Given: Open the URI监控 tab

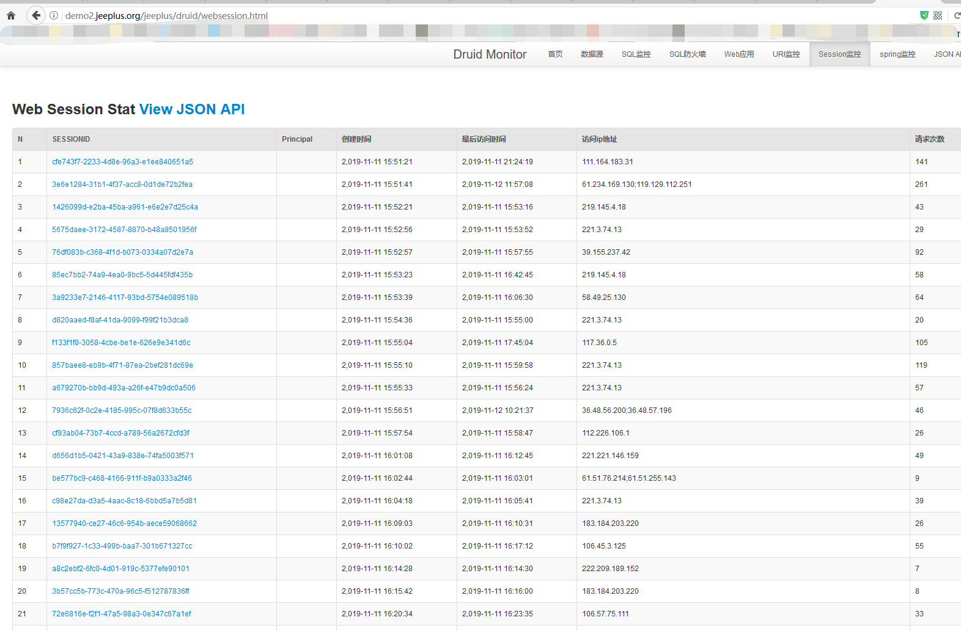Looking at the screenshot, I should point(786,54).
